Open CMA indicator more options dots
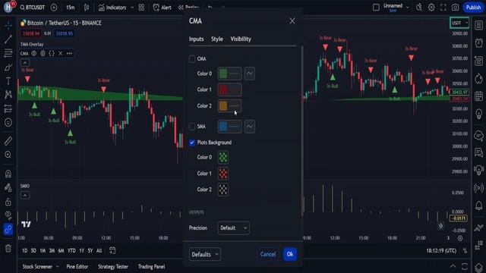486x273 pixels. point(69,53)
